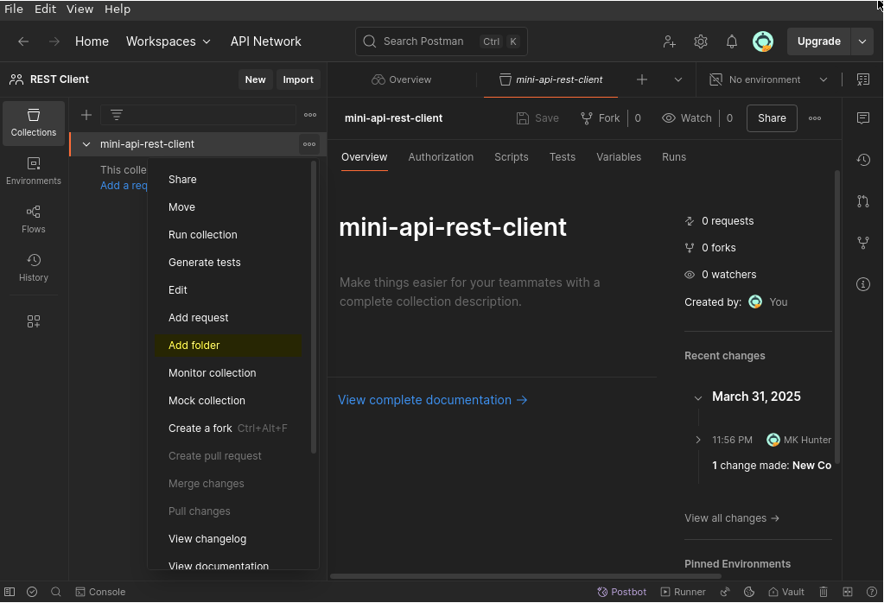This screenshot has height=603, width=884.
Task: Switch to the Authorization tab
Action: [441, 157]
